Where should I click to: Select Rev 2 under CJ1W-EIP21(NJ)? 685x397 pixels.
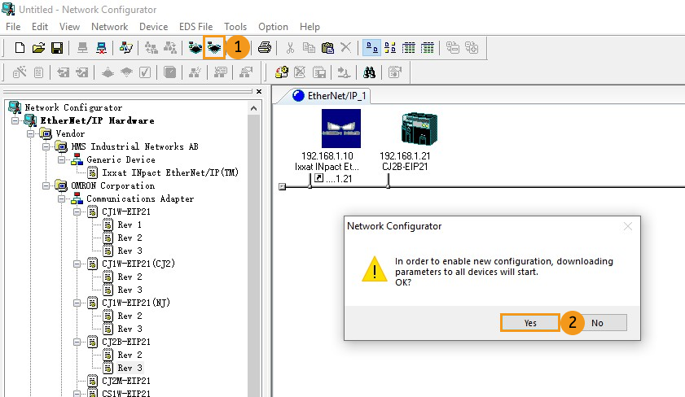tap(130, 316)
